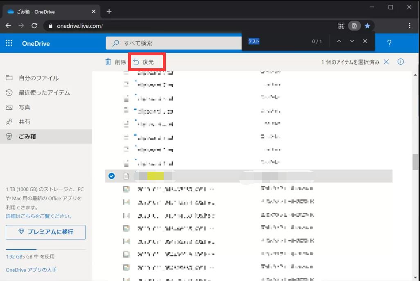The image size is (420, 281).
Task: Click the 削除 (delete) trash icon
Action: coord(107,62)
